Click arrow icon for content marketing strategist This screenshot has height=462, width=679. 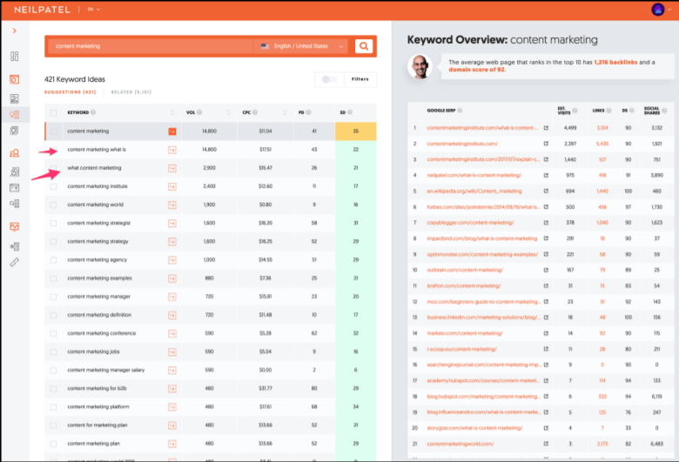coord(171,224)
